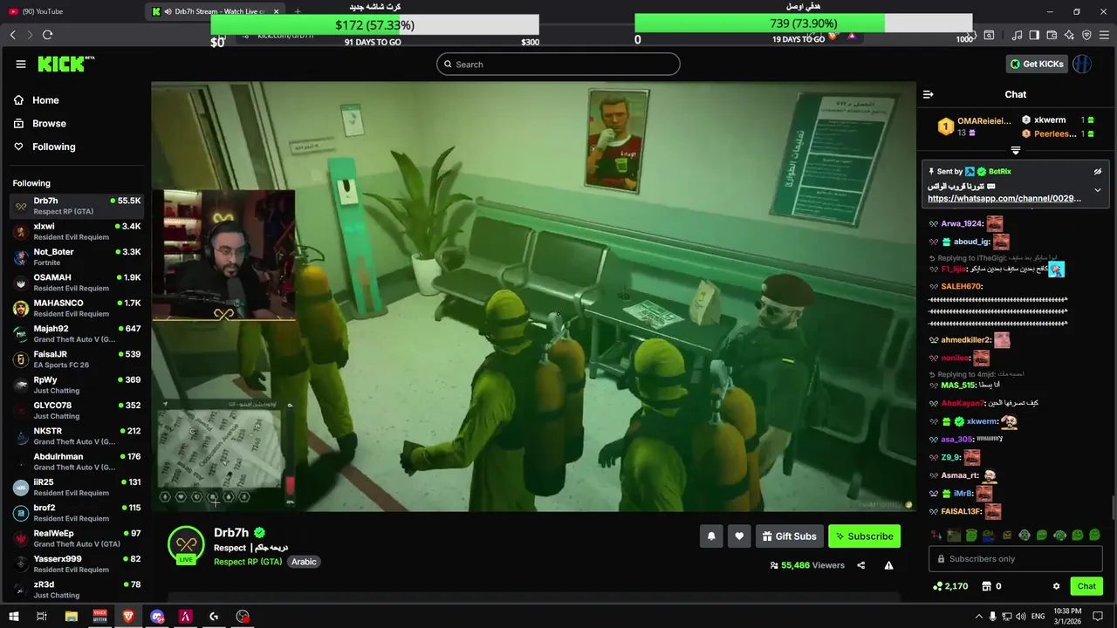This screenshot has width=1117, height=628.
Task: Open the chat shop icon
Action: coord(987,586)
